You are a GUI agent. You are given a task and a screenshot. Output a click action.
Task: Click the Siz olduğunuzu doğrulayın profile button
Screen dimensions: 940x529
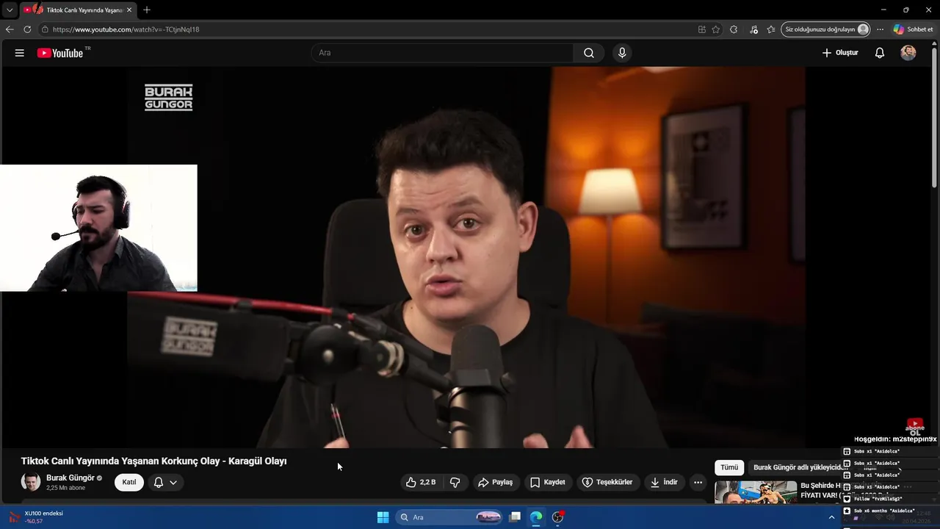pos(826,29)
